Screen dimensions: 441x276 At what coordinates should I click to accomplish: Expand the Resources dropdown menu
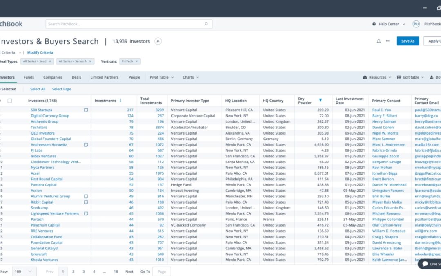[390, 77]
